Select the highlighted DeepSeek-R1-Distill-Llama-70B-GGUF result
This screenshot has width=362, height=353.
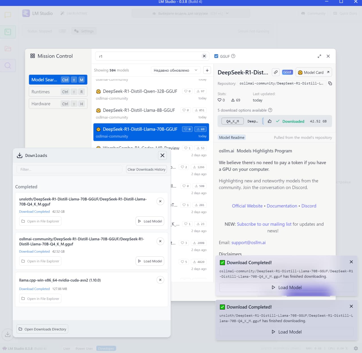(151, 132)
